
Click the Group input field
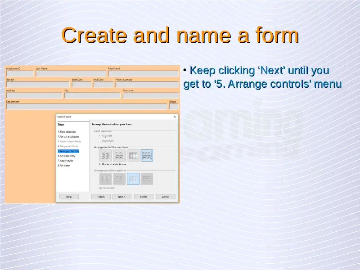point(174,107)
